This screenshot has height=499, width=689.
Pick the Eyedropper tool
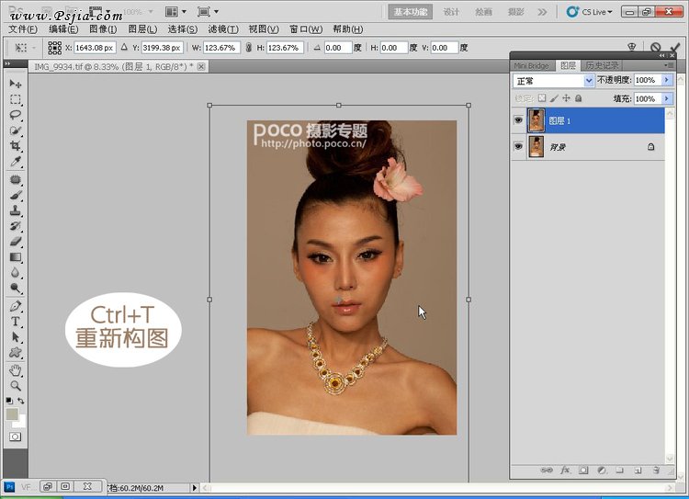click(x=16, y=162)
